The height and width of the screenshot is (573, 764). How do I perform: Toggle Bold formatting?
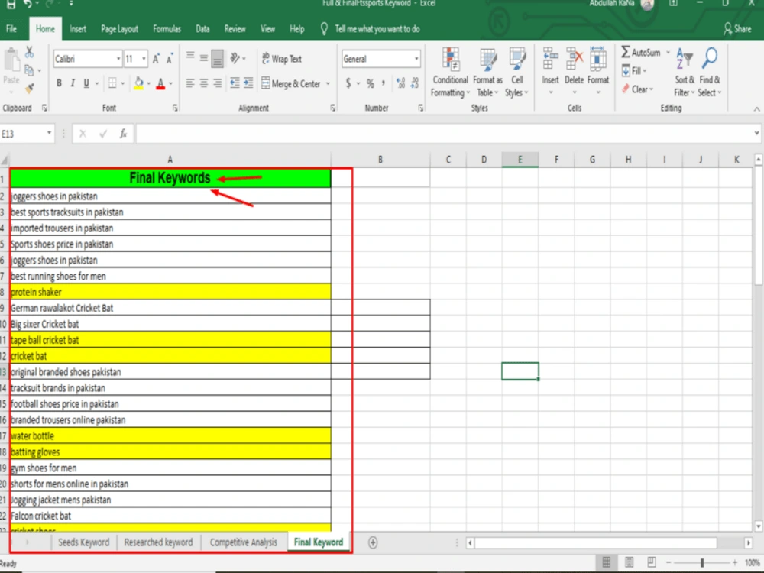[59, 83]
